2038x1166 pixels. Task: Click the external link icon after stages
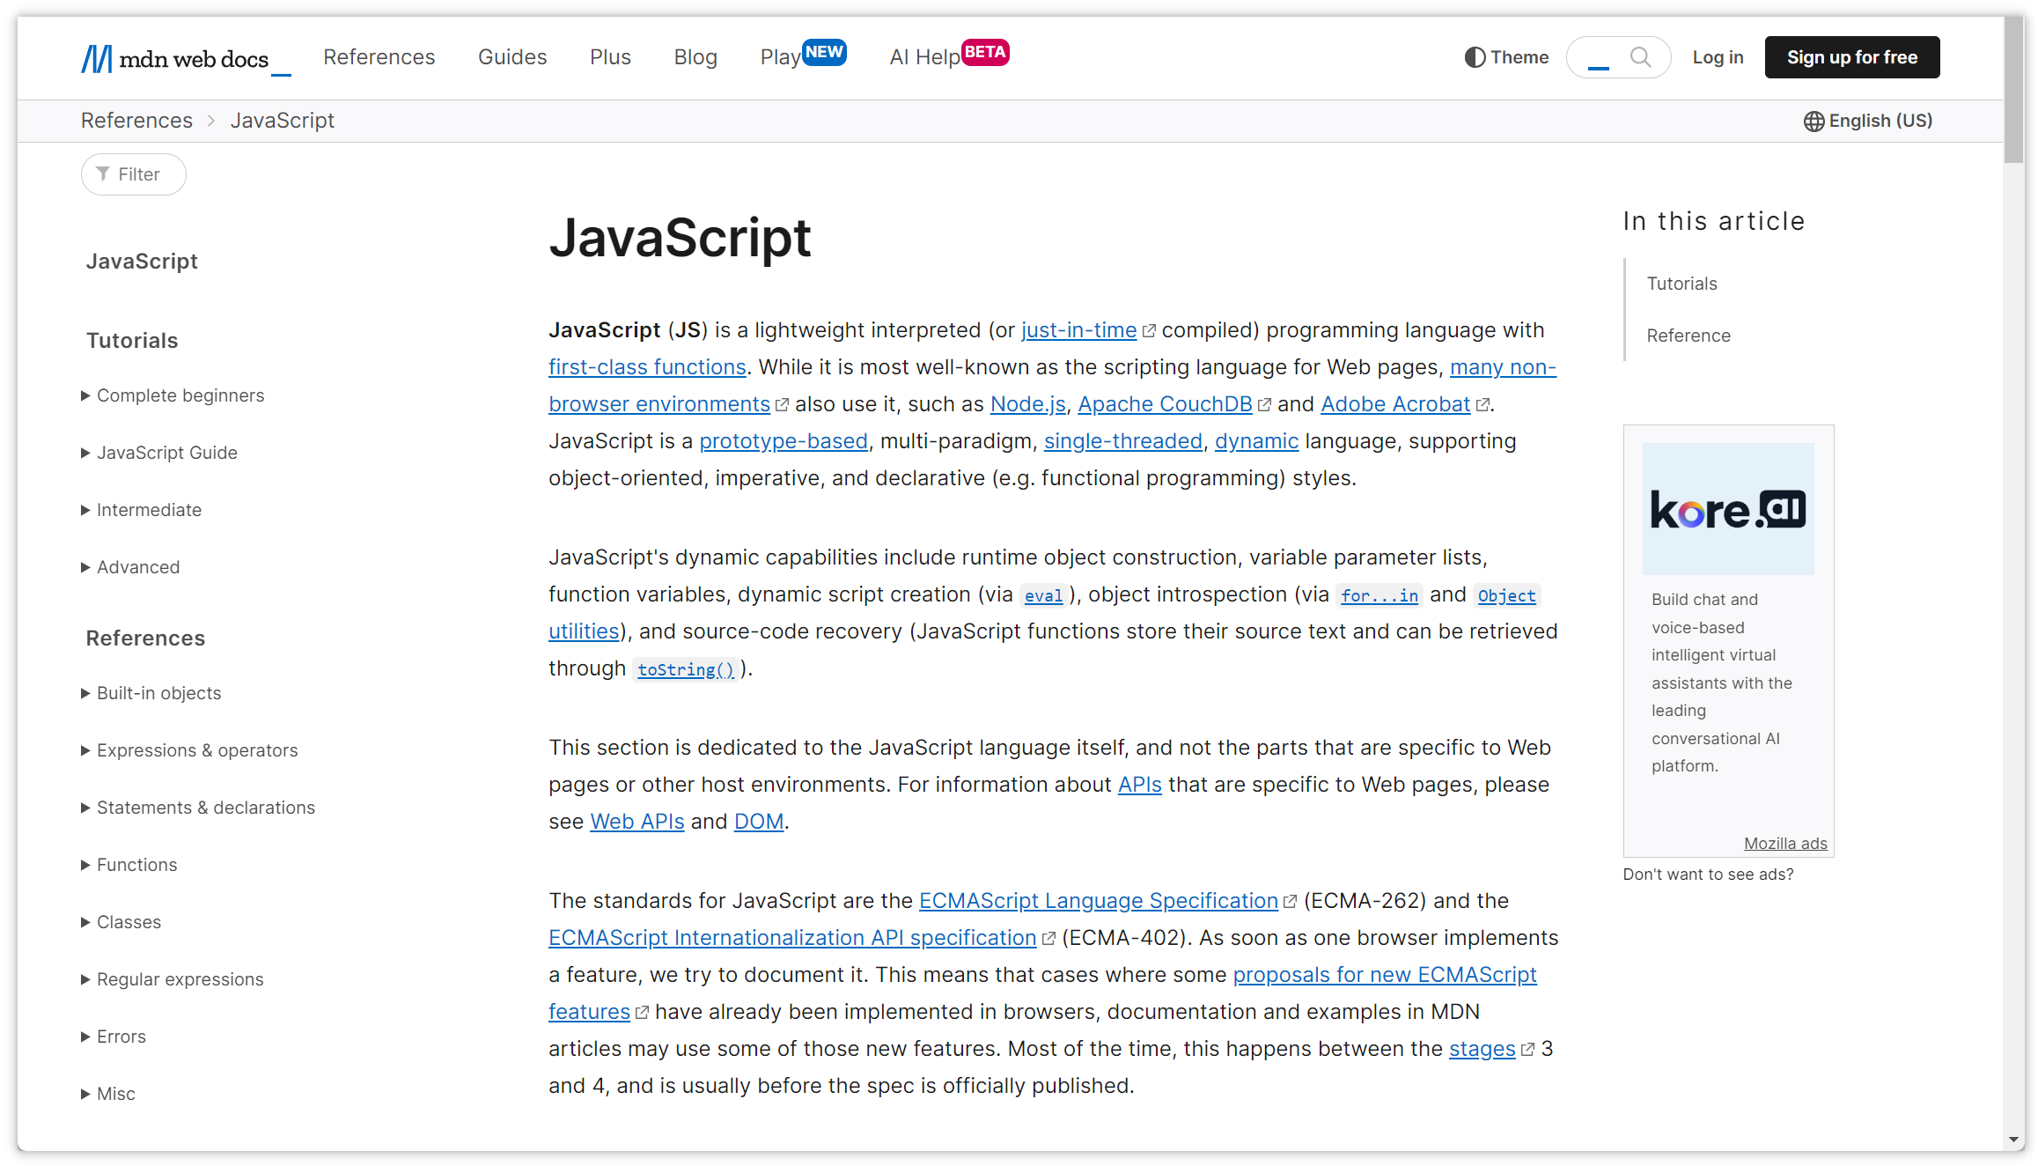[x=1529, y=1048]
